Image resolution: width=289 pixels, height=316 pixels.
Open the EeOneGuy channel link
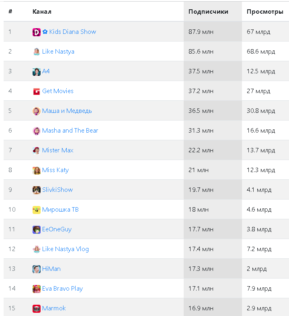pyautogui.click(x=57, y=229)
